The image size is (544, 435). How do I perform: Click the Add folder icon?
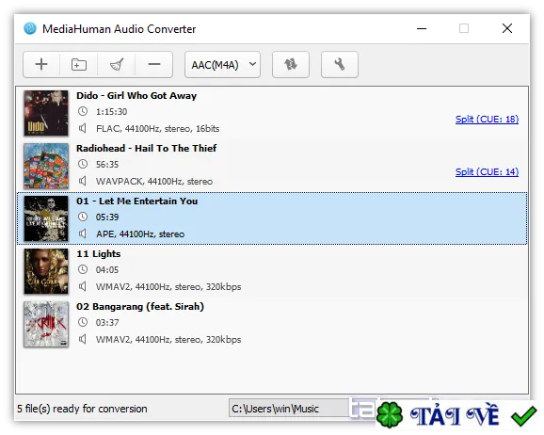(79, 65)
